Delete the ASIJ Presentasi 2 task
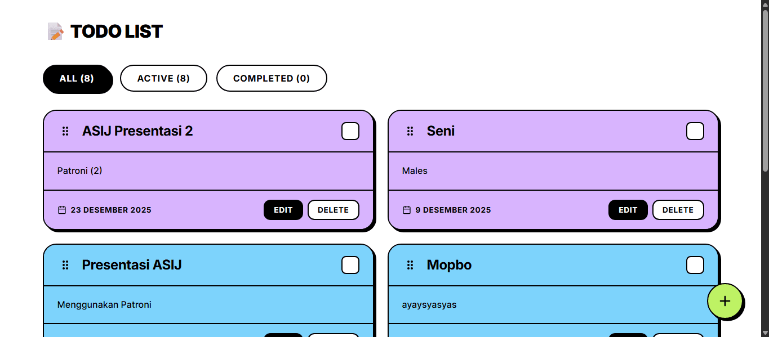Viewport: 769px width, 337px height. tap(333, 210)
